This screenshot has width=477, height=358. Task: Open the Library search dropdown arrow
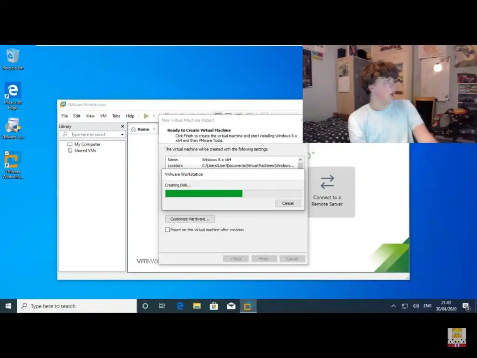pyautogui.click(x=123, y=134)
